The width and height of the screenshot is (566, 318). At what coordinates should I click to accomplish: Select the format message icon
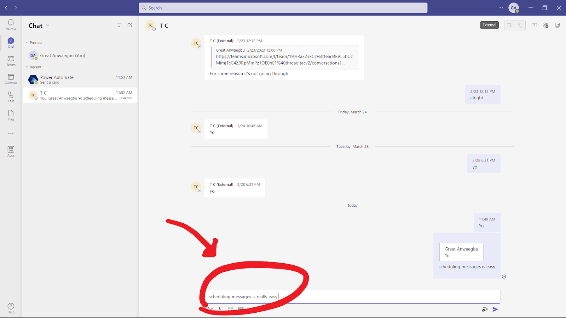tap(210, 308)
